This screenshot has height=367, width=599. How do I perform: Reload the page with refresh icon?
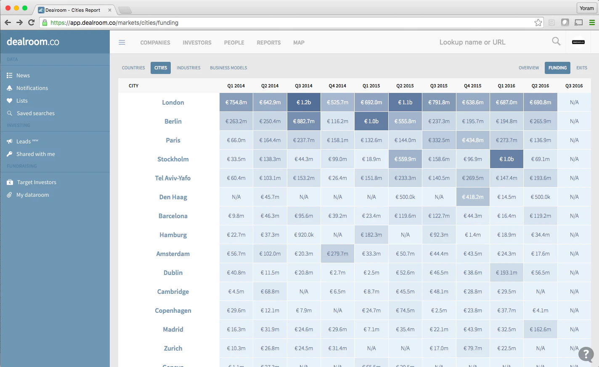(x=31, y=22)
